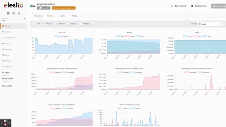Click the tallest spike in Network bytes per second chart
Image resolution: width=226 pixels, height=127 pixels.
point(211,82)
